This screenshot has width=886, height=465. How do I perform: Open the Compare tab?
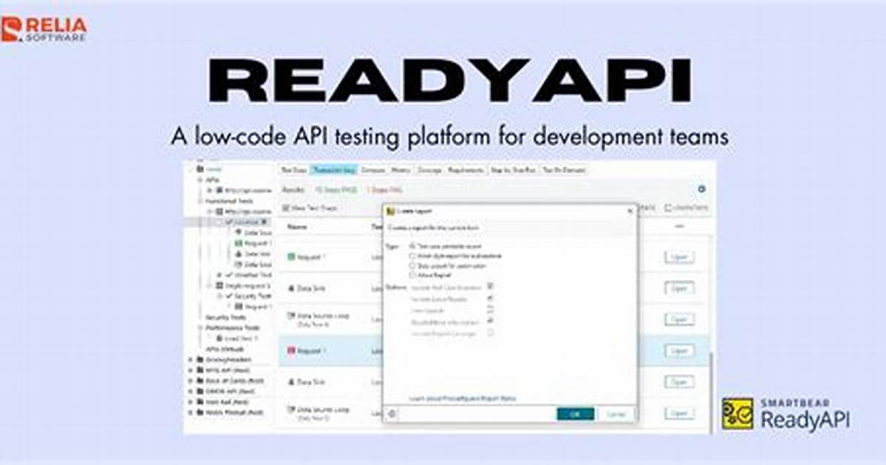pyautogui.click(x=373, y=170)
